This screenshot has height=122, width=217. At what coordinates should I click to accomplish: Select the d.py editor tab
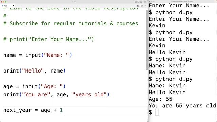coord(7,6)
